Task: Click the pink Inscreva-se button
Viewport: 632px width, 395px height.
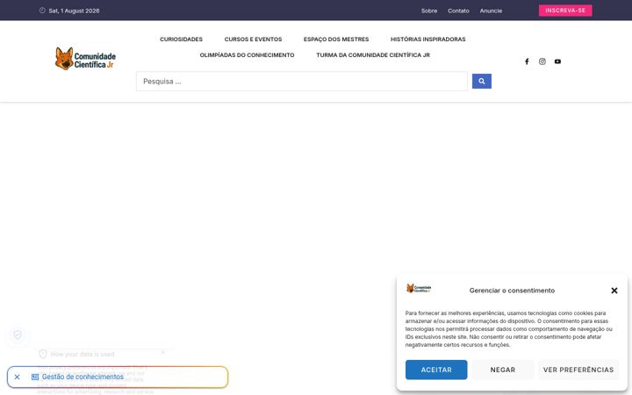Action: tap(565, 11)
